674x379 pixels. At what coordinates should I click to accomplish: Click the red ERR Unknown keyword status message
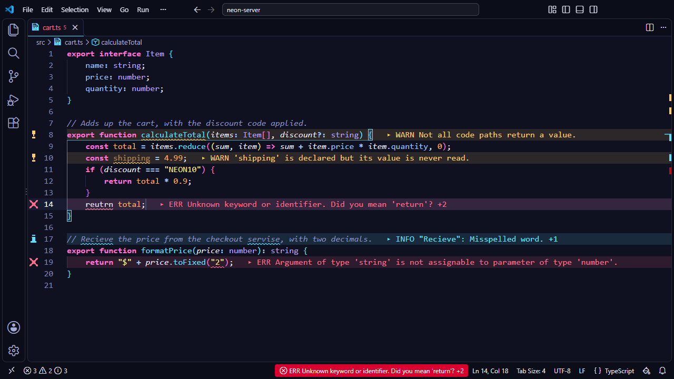tap(371, 371)
